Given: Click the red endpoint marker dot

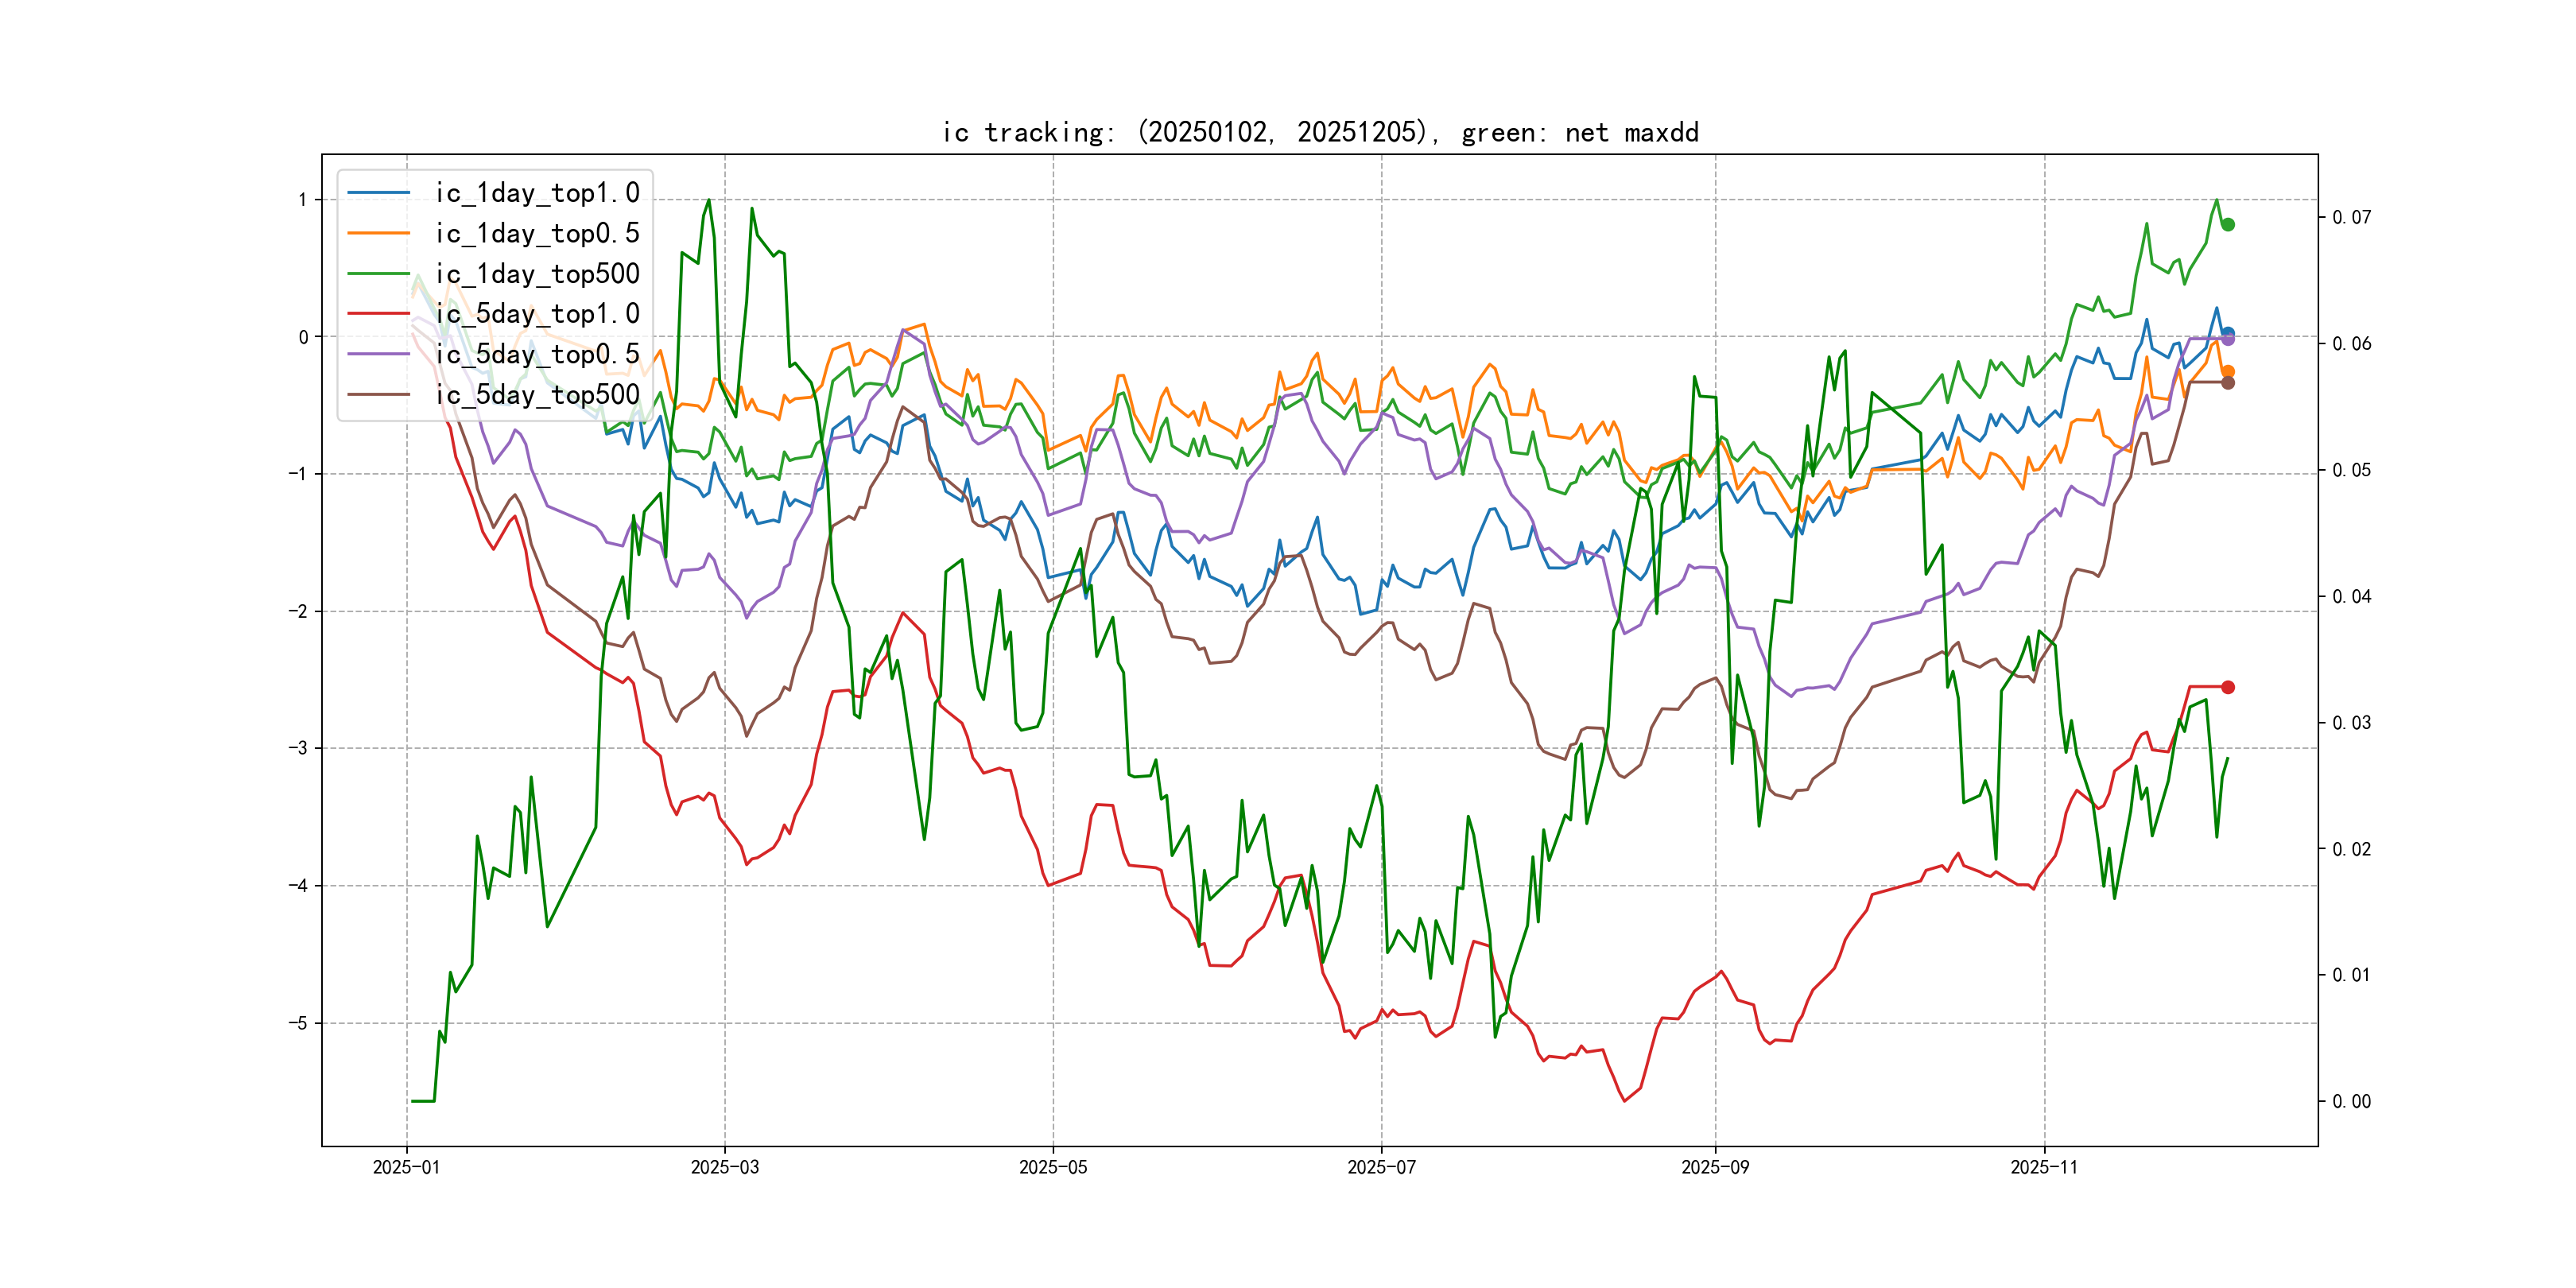Looking at the screenshot, I should click(2228, 687).
